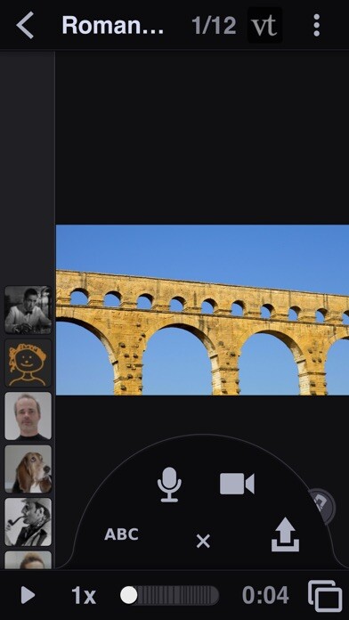Select the pipe-smoking detective avatar
349x620 pixels.
(x=28, y=522)
